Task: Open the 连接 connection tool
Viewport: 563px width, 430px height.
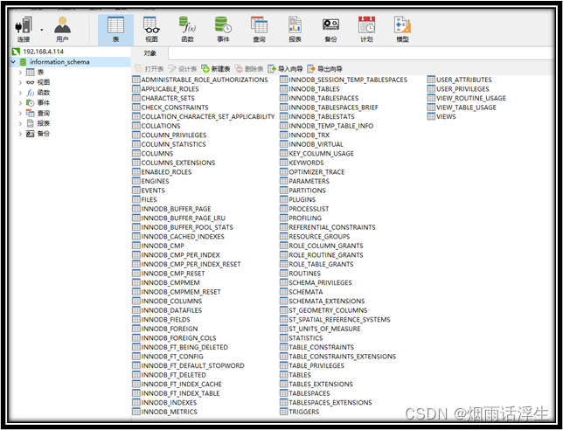Action: coord(24,30)
